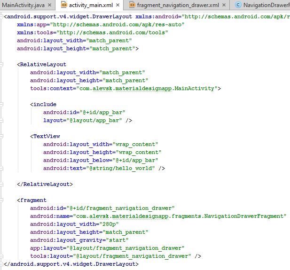The height and width of the screenshot is (270, 290).
Task: Click the NavigationDrawerFragment class icon
Action: (x=239, y=5)
